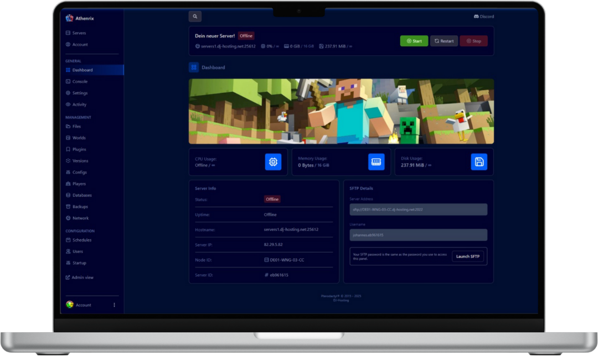Click the Disk Usage save icon
598x356 pixels.
tap(479, 162)
